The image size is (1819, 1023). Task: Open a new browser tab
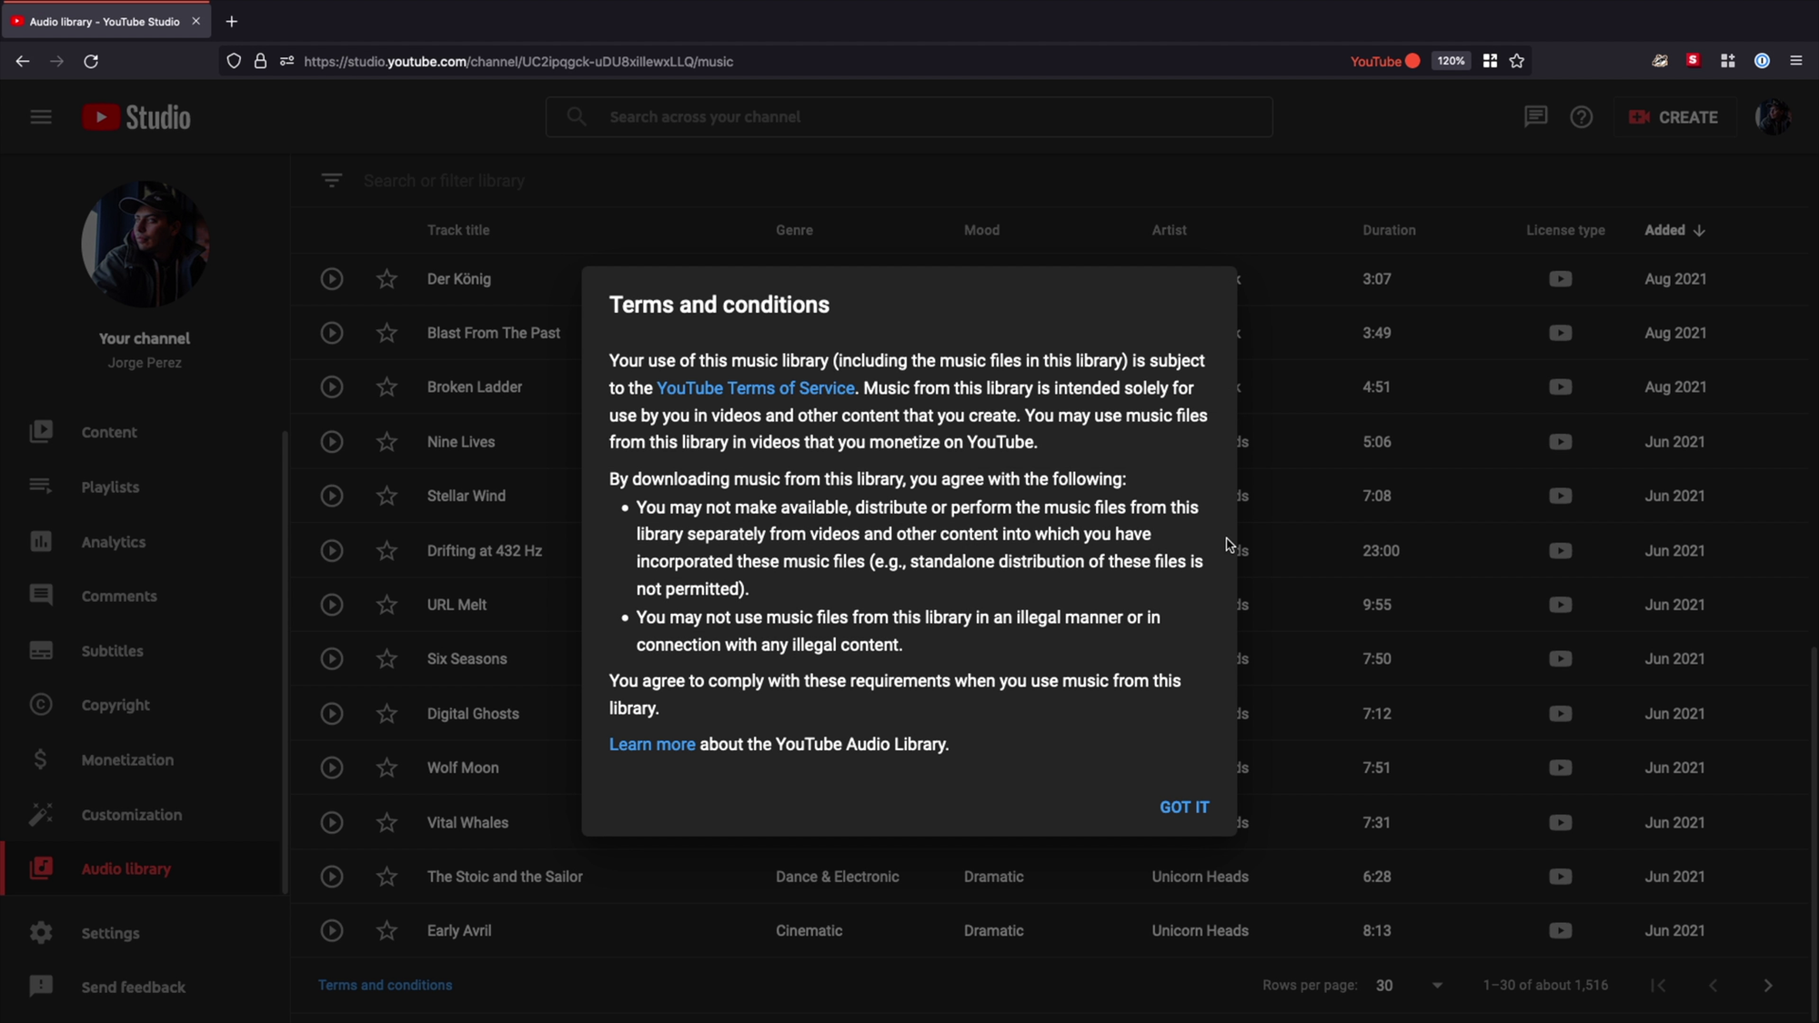click(232, 21)
